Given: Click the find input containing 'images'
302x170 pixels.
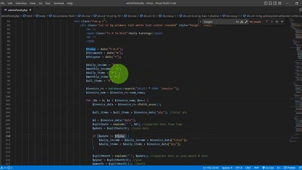Looking at the screenshot, I should tap(218, 22).
